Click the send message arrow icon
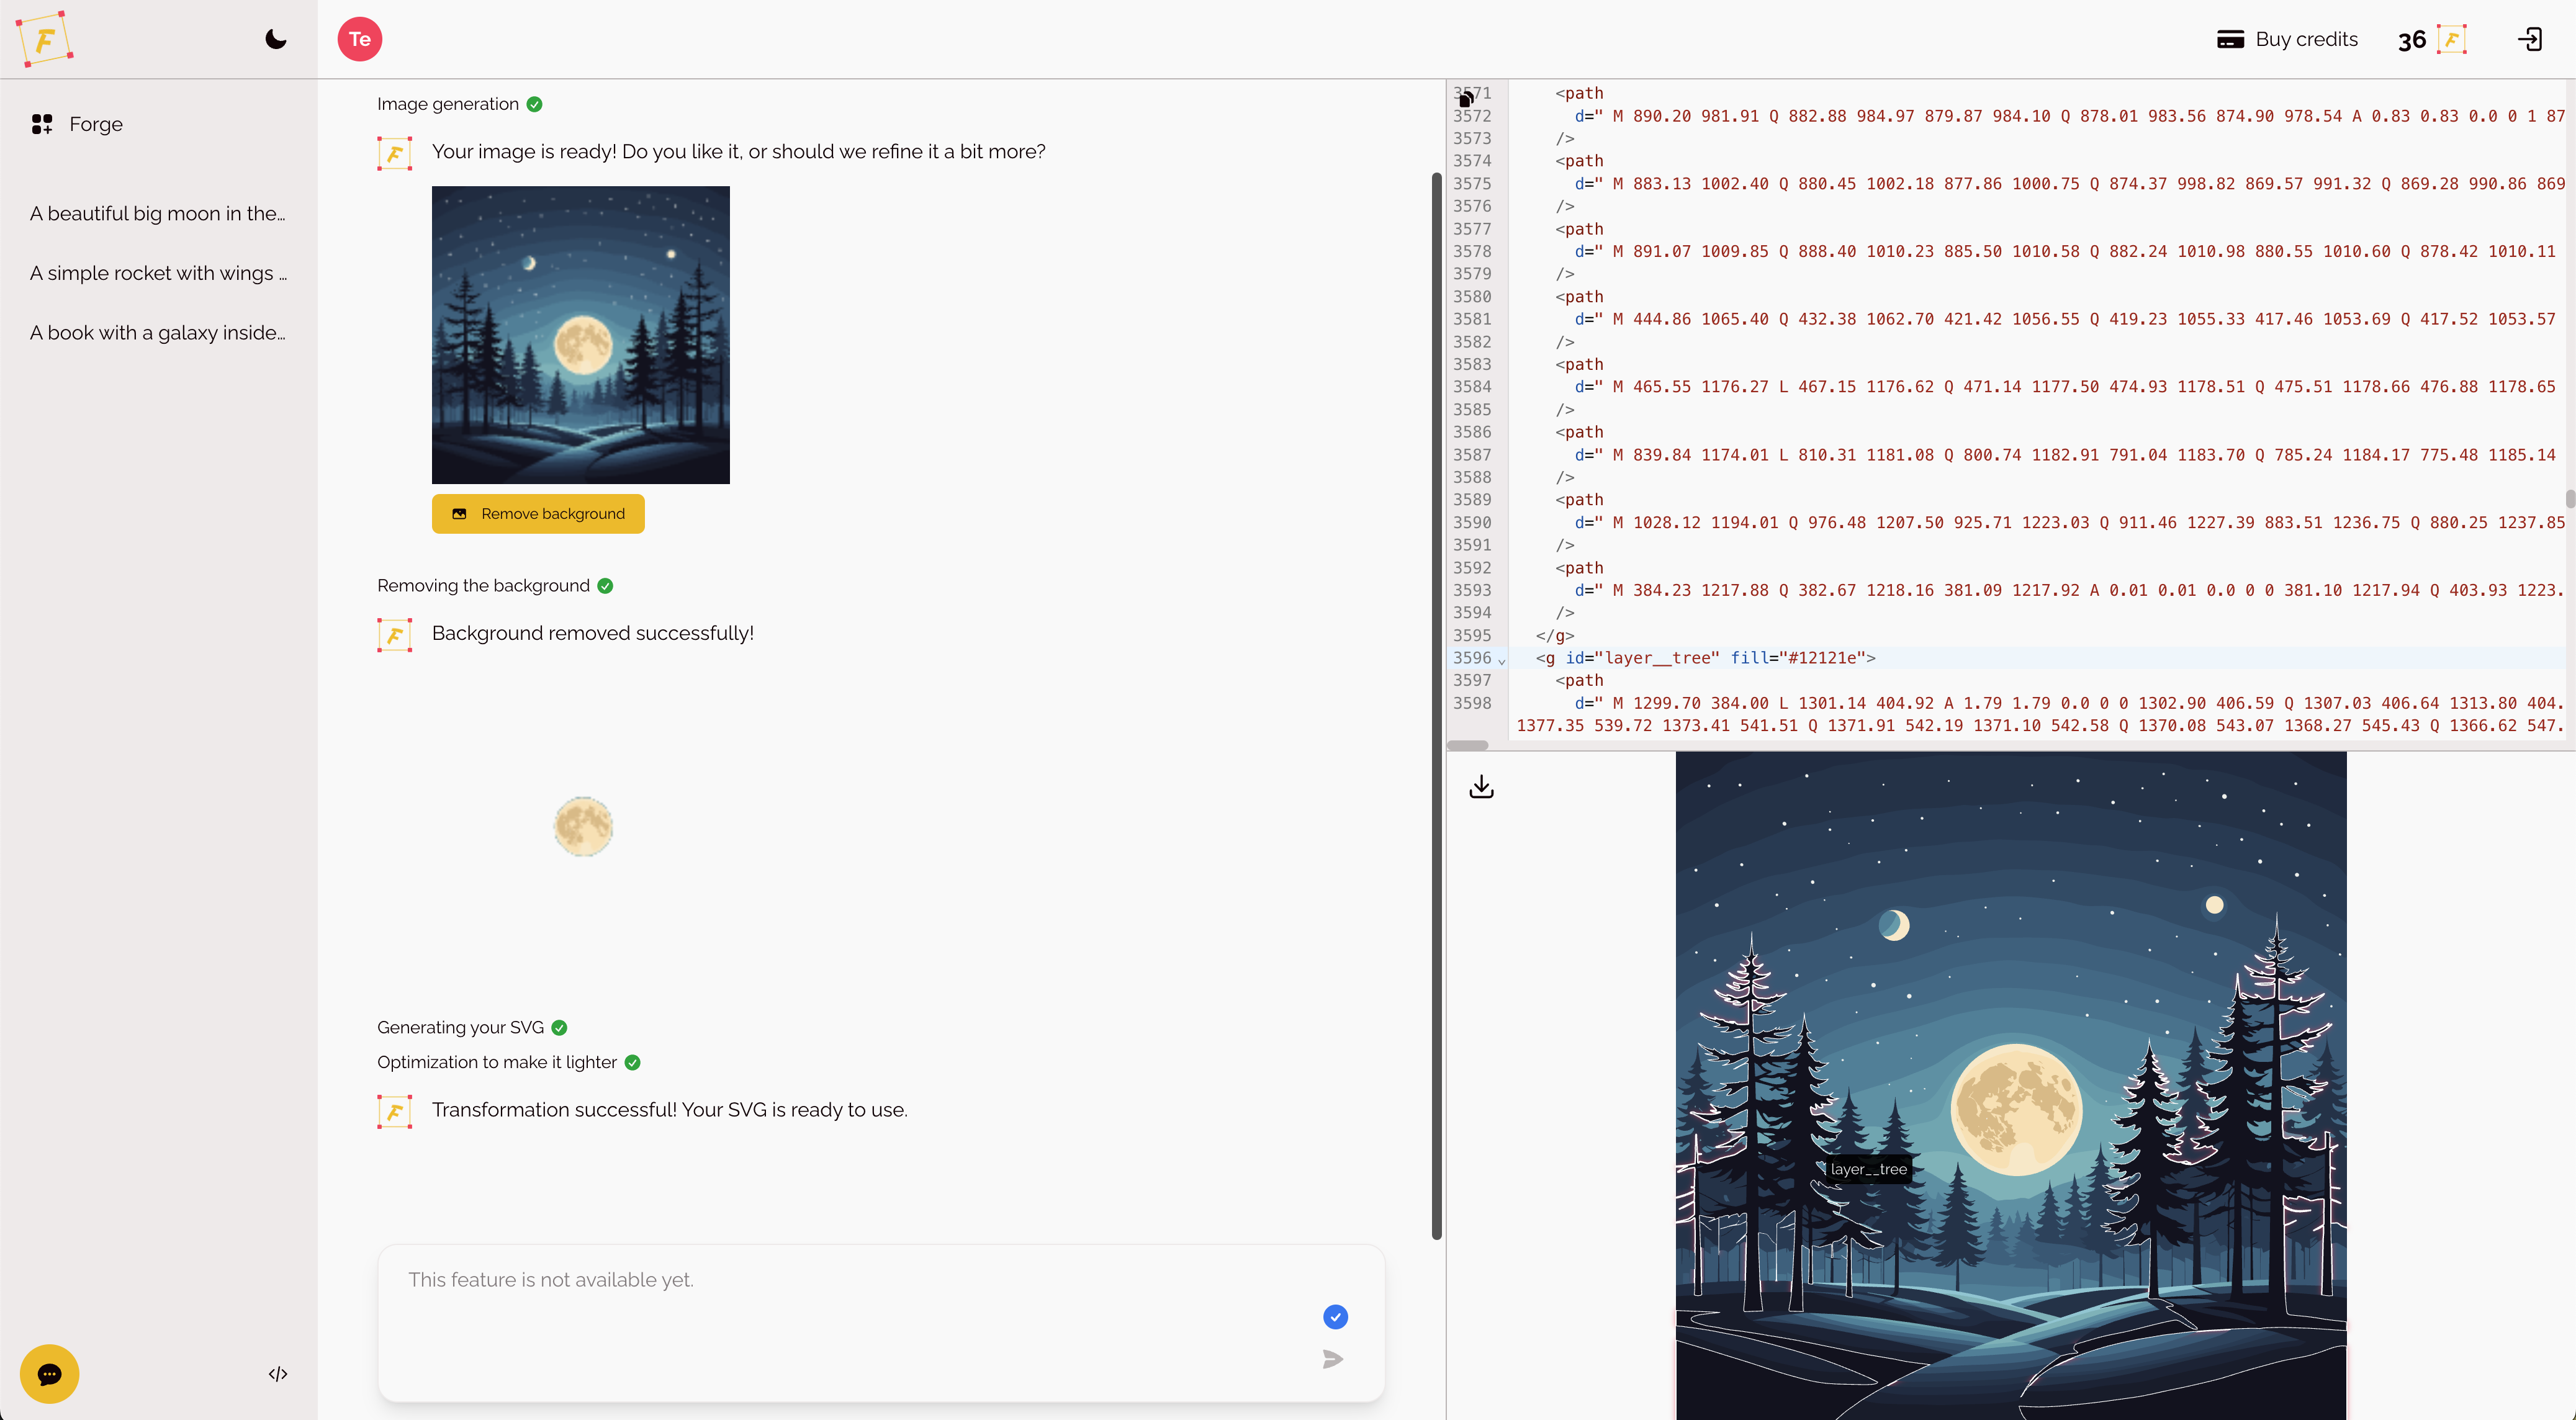The image size is (2576, 1420). click(1333, 1358)
